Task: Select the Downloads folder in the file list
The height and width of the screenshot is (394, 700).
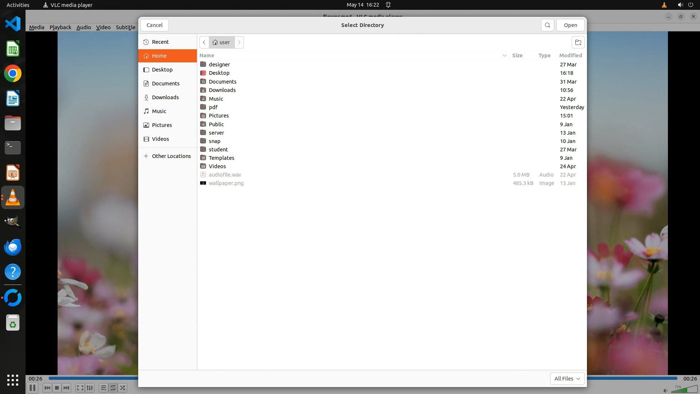Action: 222,90
